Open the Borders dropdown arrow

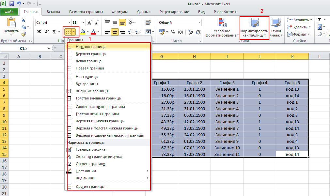click(x=74, y=32)
